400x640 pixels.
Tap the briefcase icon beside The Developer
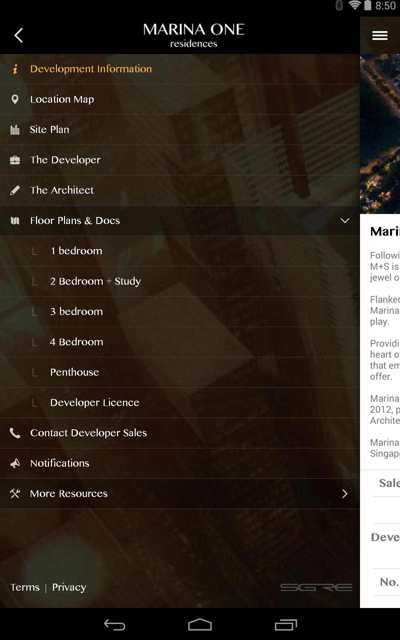pos(15,160)
